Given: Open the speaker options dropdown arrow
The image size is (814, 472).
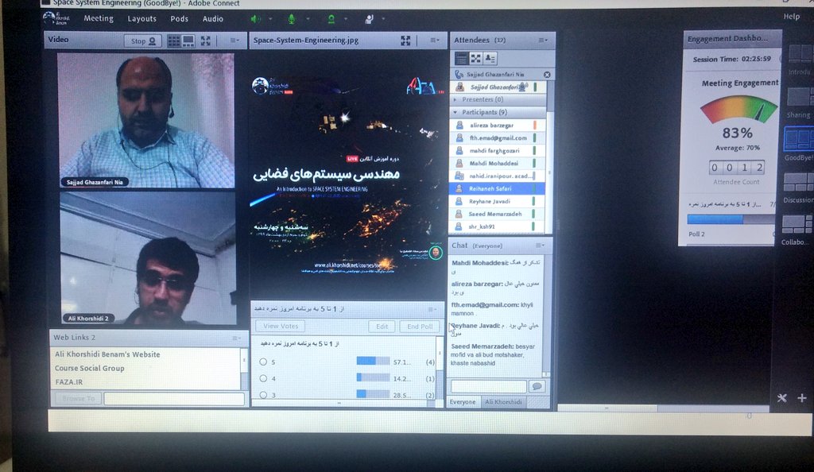Looking at the screenshot, I should pyautogui.click(x=270, y=19).
